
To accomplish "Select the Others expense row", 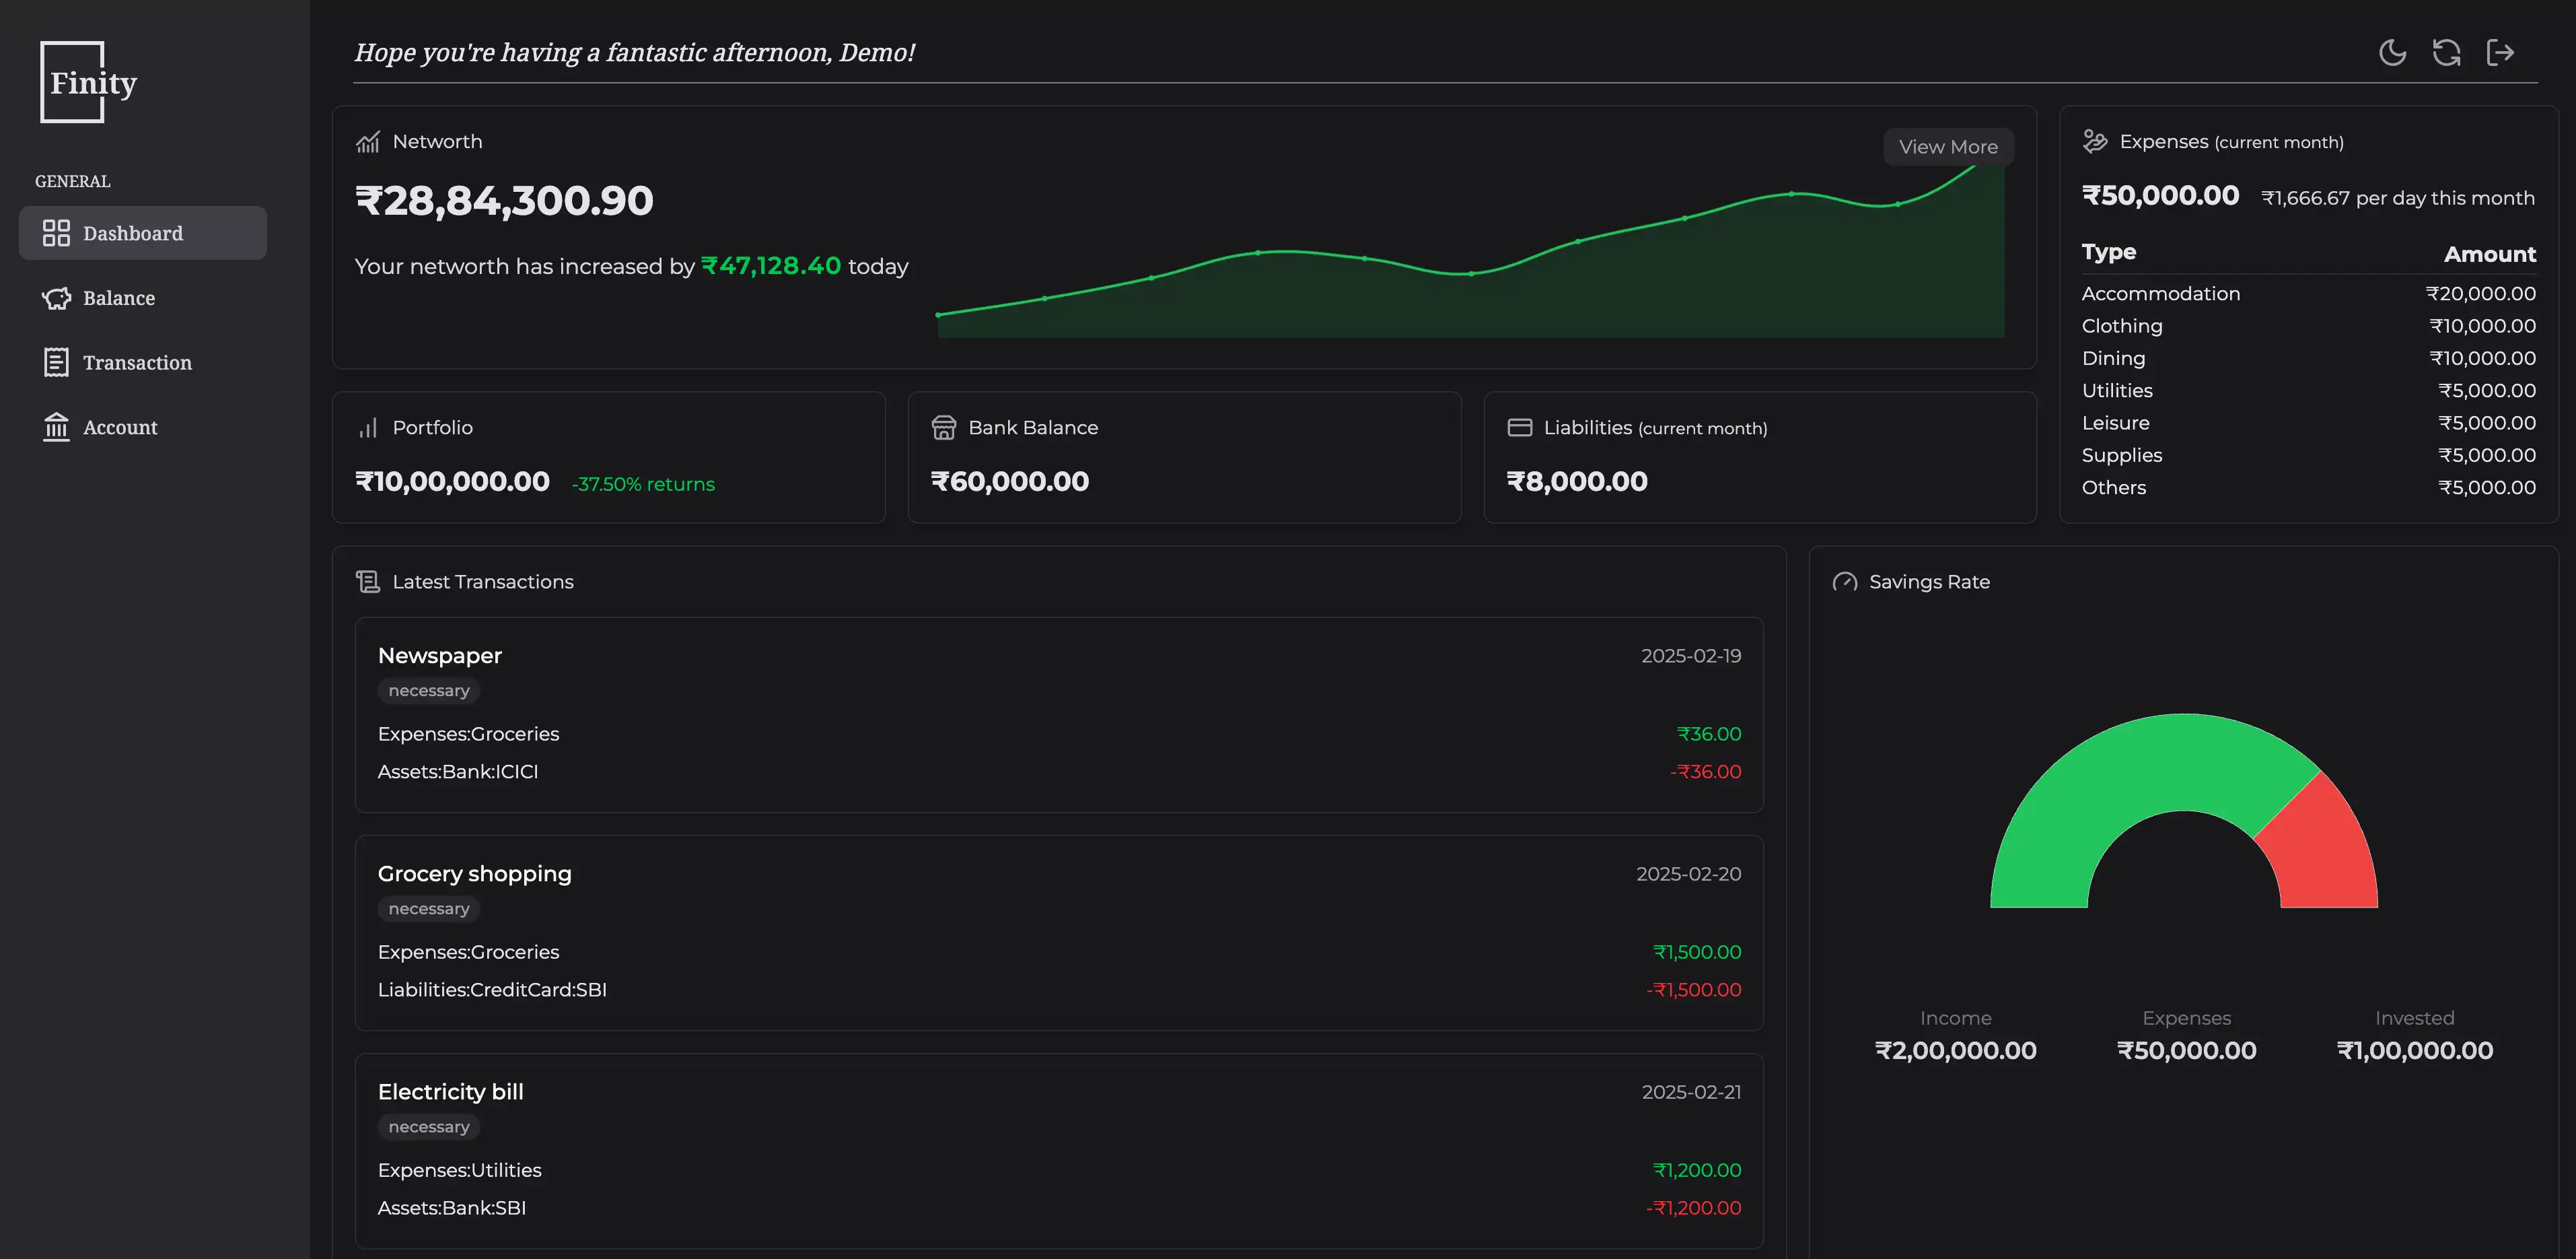I will (2308, 488).
